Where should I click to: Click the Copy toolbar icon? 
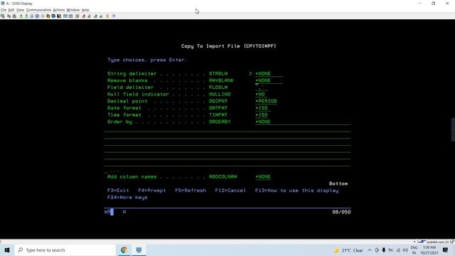point(9,16)
